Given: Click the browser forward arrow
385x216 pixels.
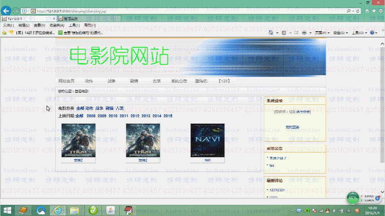Looking at the screenshot, I should [x=16, y=11].
